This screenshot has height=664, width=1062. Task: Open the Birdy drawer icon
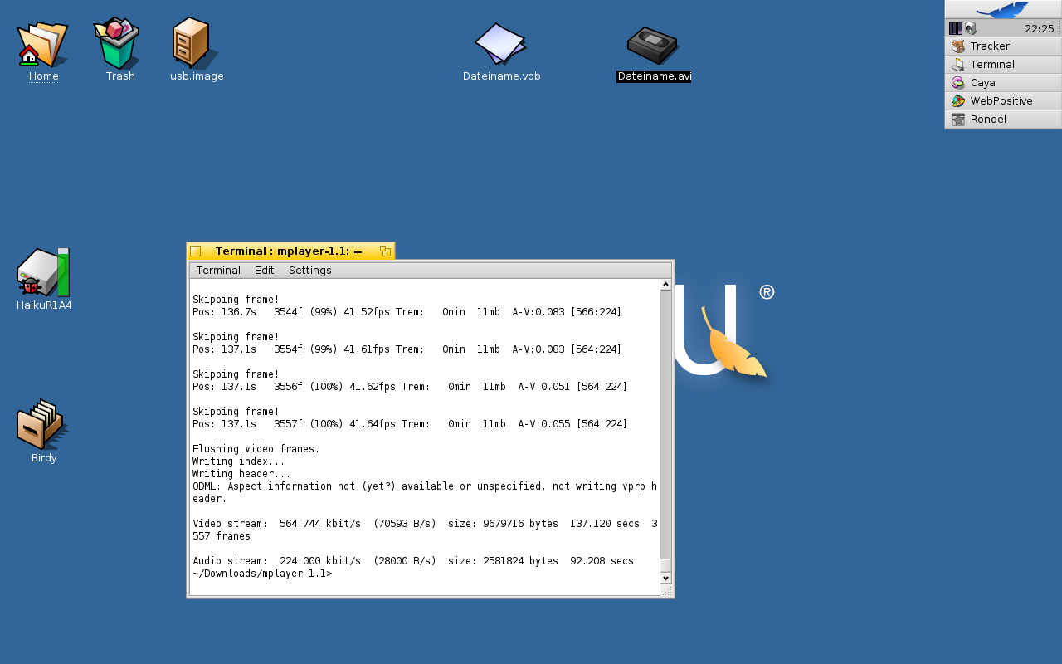(x=42, y=424)
